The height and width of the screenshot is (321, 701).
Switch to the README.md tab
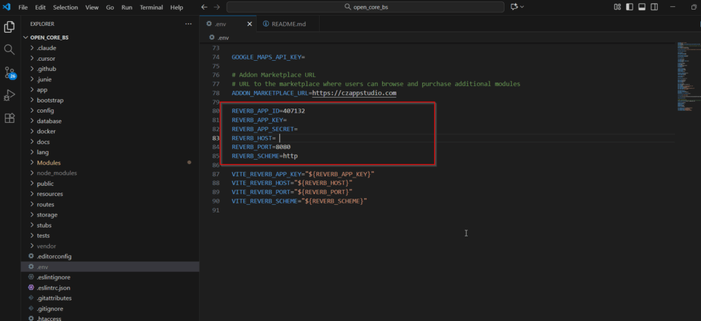(288, 23)
